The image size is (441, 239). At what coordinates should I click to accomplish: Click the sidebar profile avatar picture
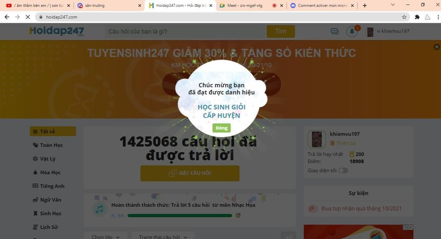317,139
